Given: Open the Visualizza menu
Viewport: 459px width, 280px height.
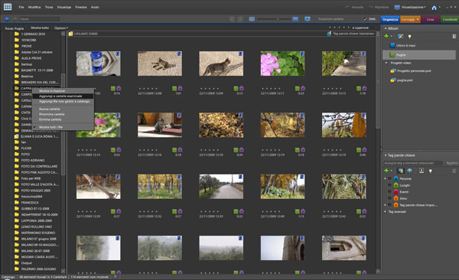Looking at the screenshot, I should pyautogui.click(x=64, y=7).
